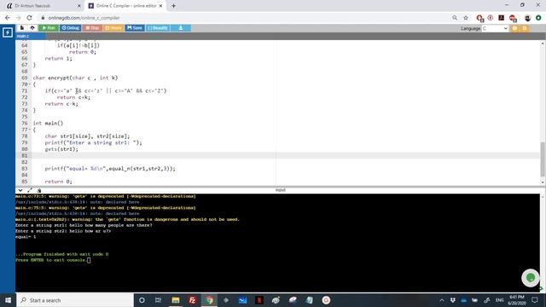Click the Beautify button
546x307 pixels.
coord(158,28)
